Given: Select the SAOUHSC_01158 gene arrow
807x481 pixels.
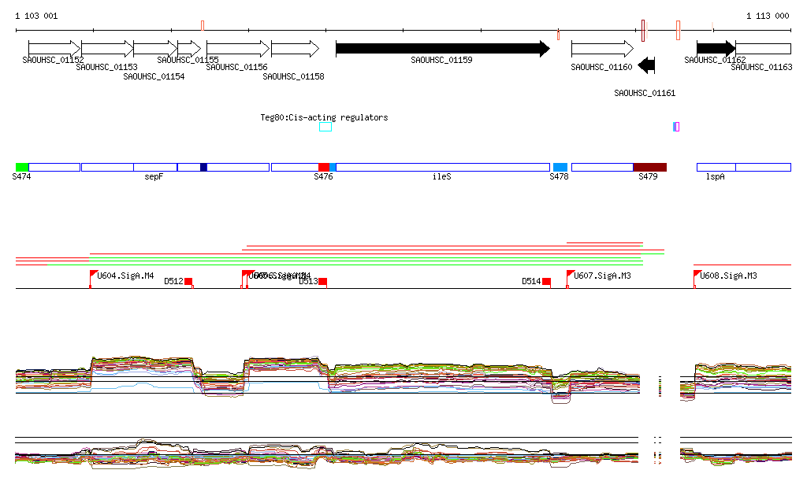Looking at the screenshot, I should 295,49.
